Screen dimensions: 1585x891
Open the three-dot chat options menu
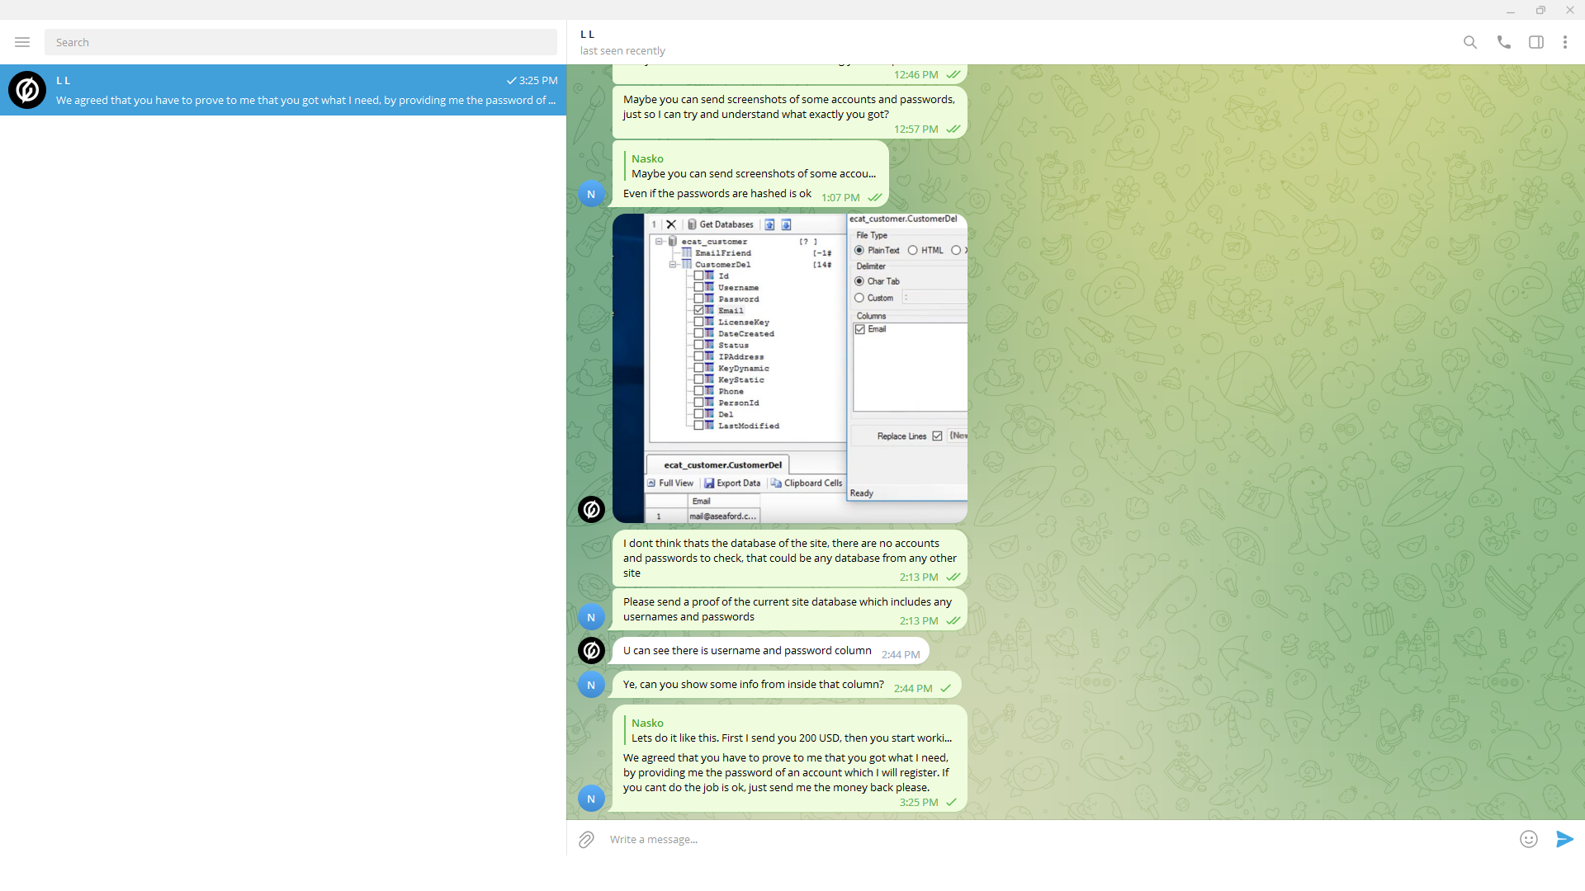click(x=1564, y=42)
